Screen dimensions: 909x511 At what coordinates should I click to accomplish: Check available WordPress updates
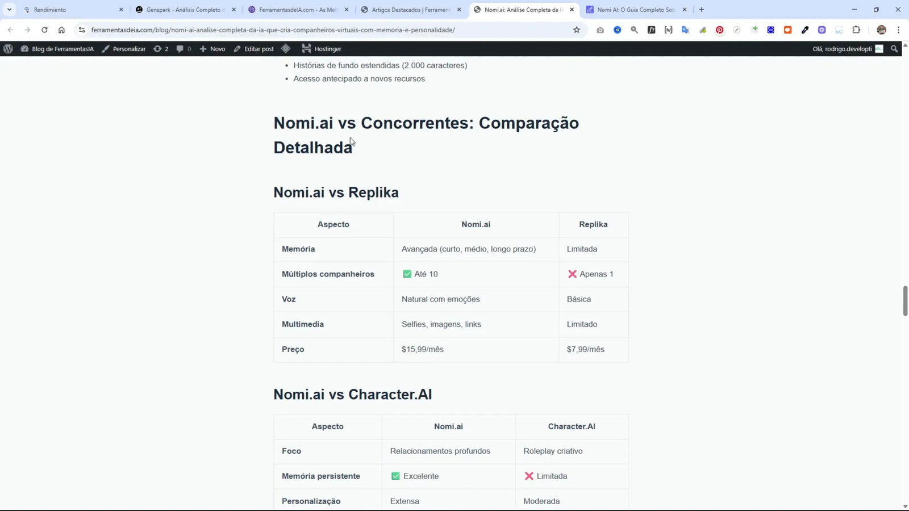point(161,49)
